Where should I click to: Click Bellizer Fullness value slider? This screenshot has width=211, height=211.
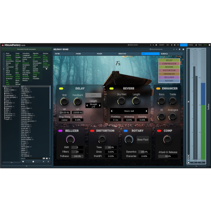(77, 156)
